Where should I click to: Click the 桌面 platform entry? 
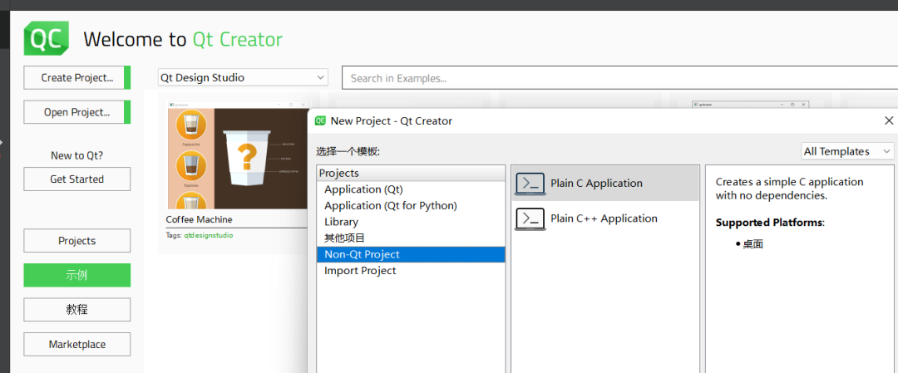[753, 244]
